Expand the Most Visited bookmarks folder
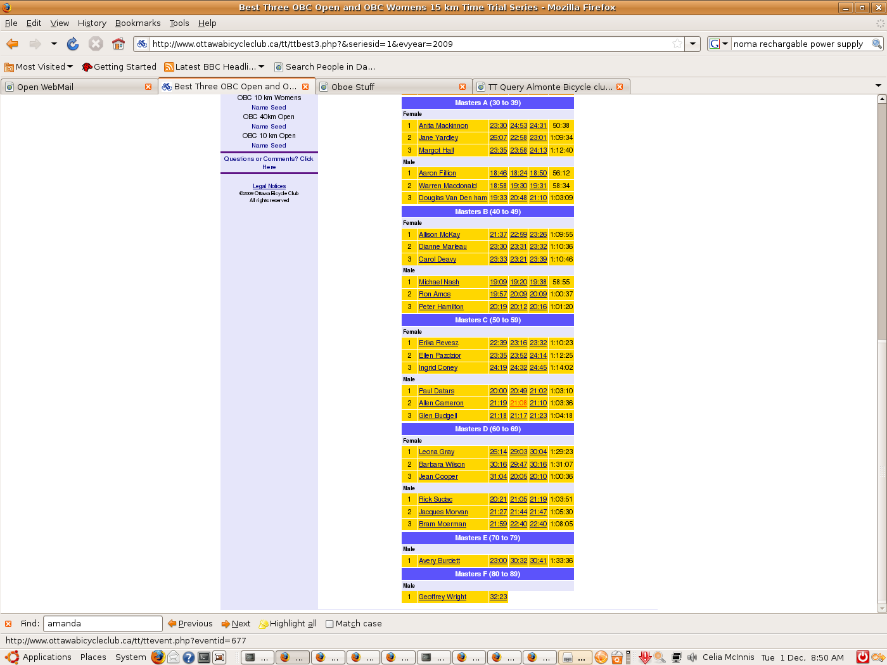887x665 pixels. point(39,66)
